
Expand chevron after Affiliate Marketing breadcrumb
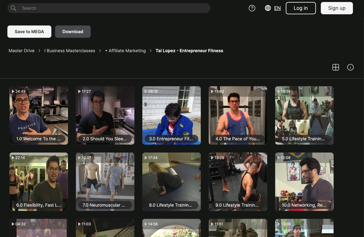151,51
